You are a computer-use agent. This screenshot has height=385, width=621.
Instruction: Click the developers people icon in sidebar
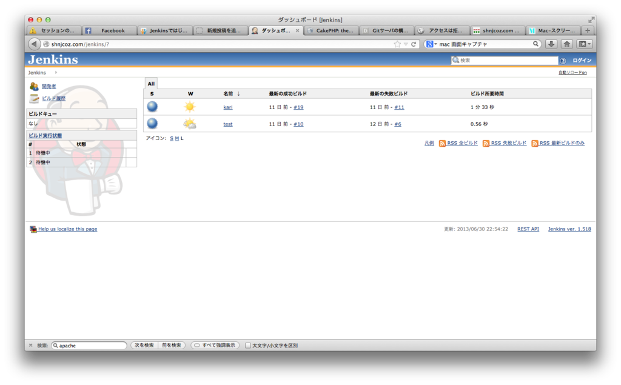click(34, 86)
